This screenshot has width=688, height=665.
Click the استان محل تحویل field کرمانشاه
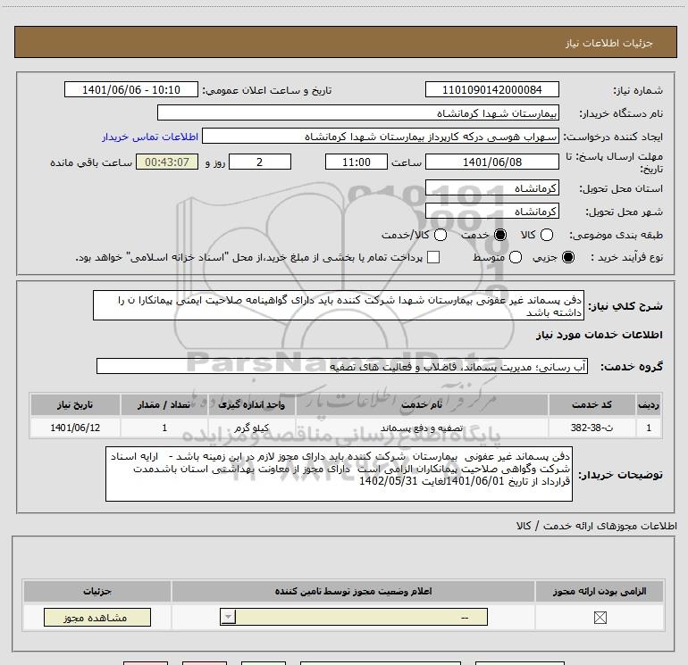pos(491,188)
